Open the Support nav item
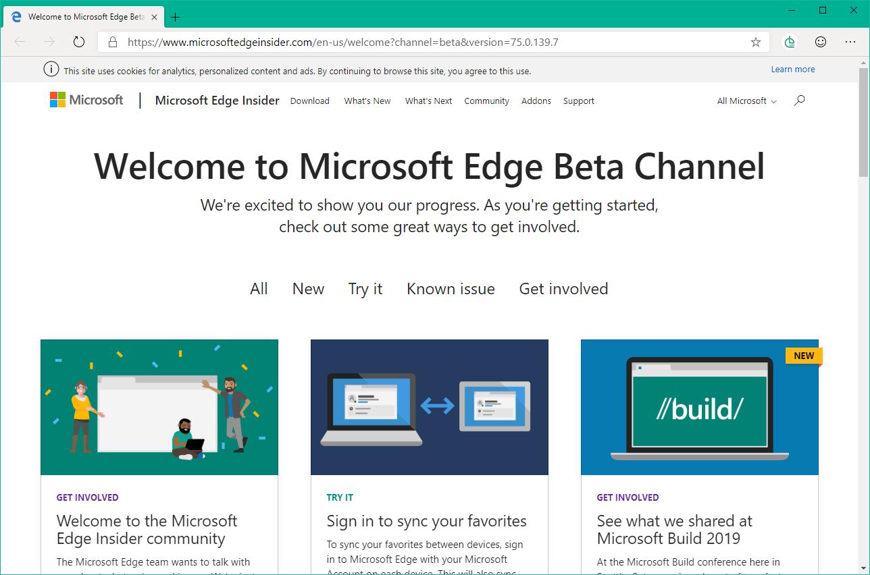The height and width of the screenshot is (575, 870). tap(579, 101)
